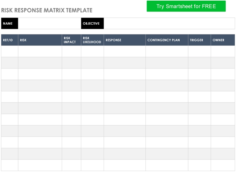Click the OBJECTIVE black label

click(x=92, y=23)
